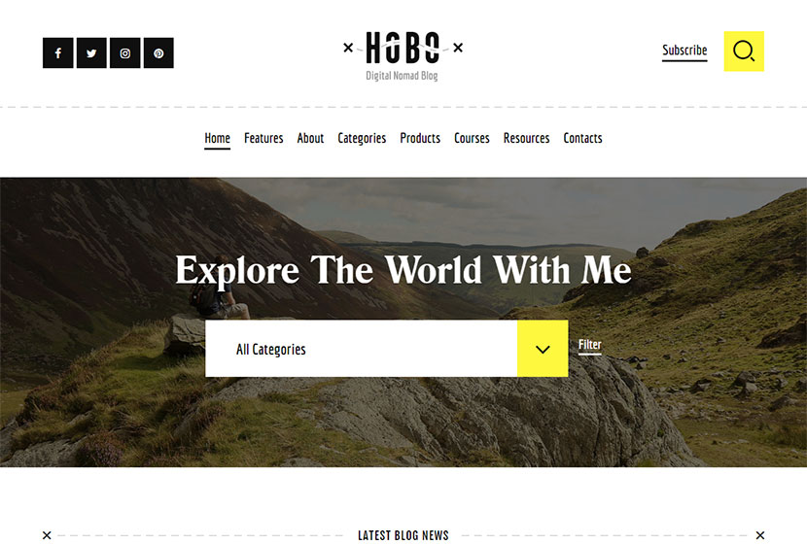The width and height of the screenshot is (807, 544).
Task: Open the Twitter social icon
Action: [x=91, y=53]
